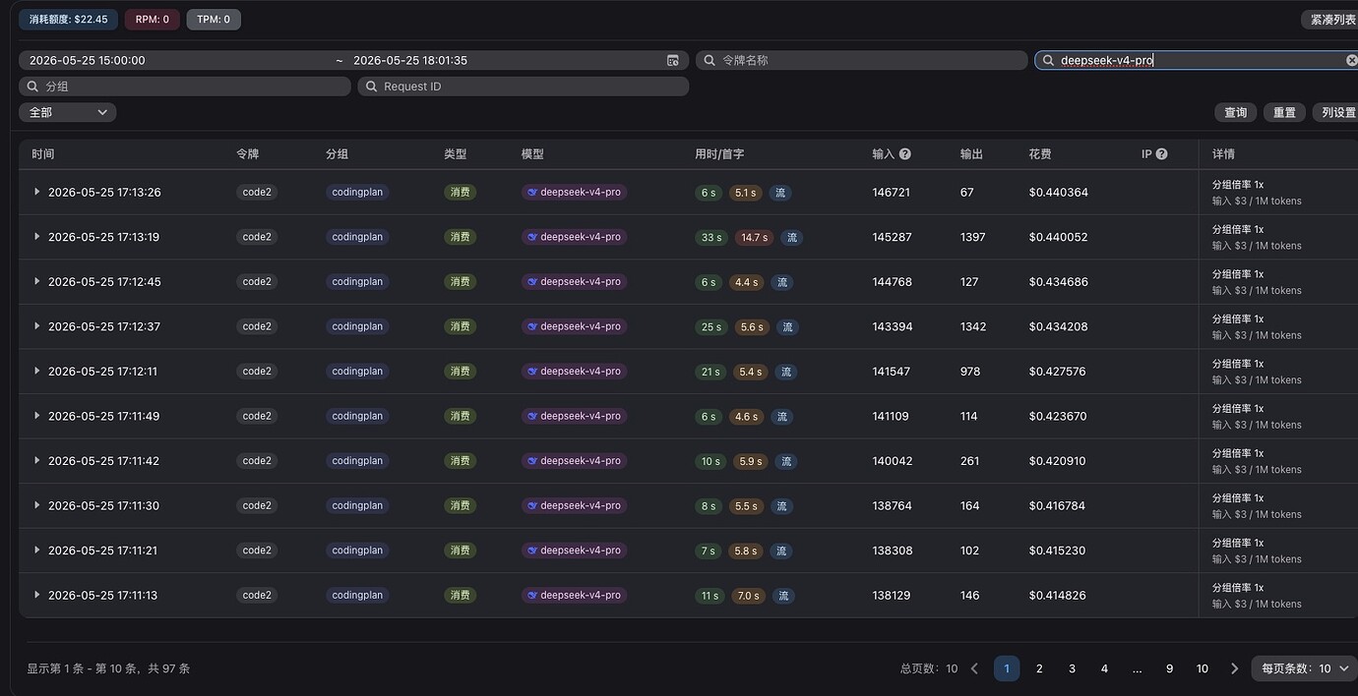Expand the 17:13:19 log row
1358x696 pixels.
37,237
